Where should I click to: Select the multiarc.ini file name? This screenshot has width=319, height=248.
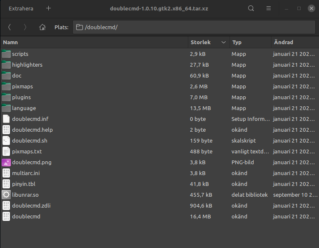[26, 173]
